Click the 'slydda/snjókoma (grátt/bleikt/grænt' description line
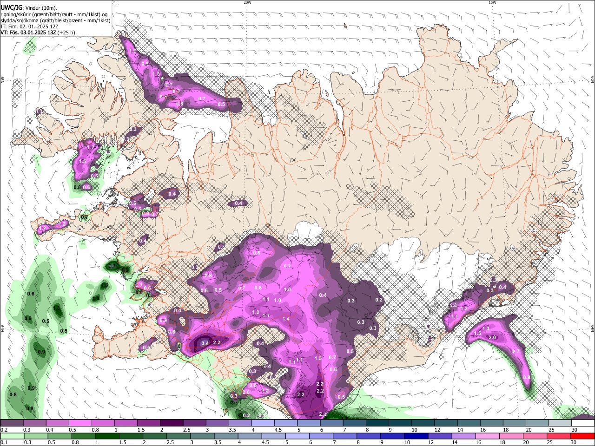The width and height of the screenshot is (595, 446). (55, 20)
